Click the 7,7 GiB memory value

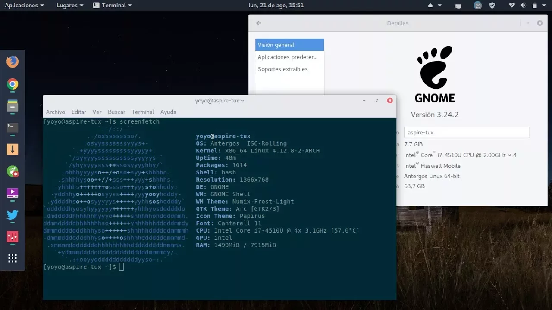click(413, 144)
